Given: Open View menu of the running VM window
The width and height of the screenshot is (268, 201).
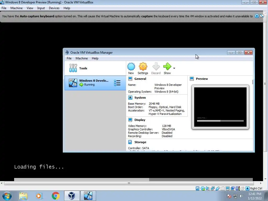Looking at the screenshot, I should [30, 8].
